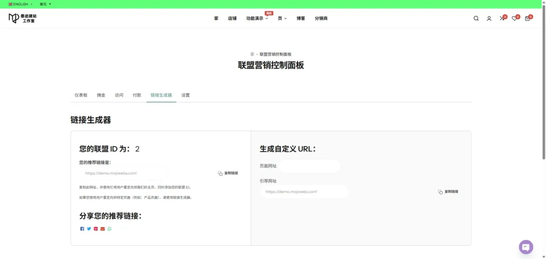Image resolution: width=546 pixels, height=259 pixels.
Task: Copy the generated custom URL link
Action: pos(448,191)
